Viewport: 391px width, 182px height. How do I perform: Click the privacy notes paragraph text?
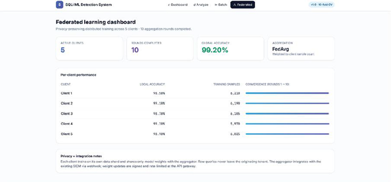click(x=191, y=164)
